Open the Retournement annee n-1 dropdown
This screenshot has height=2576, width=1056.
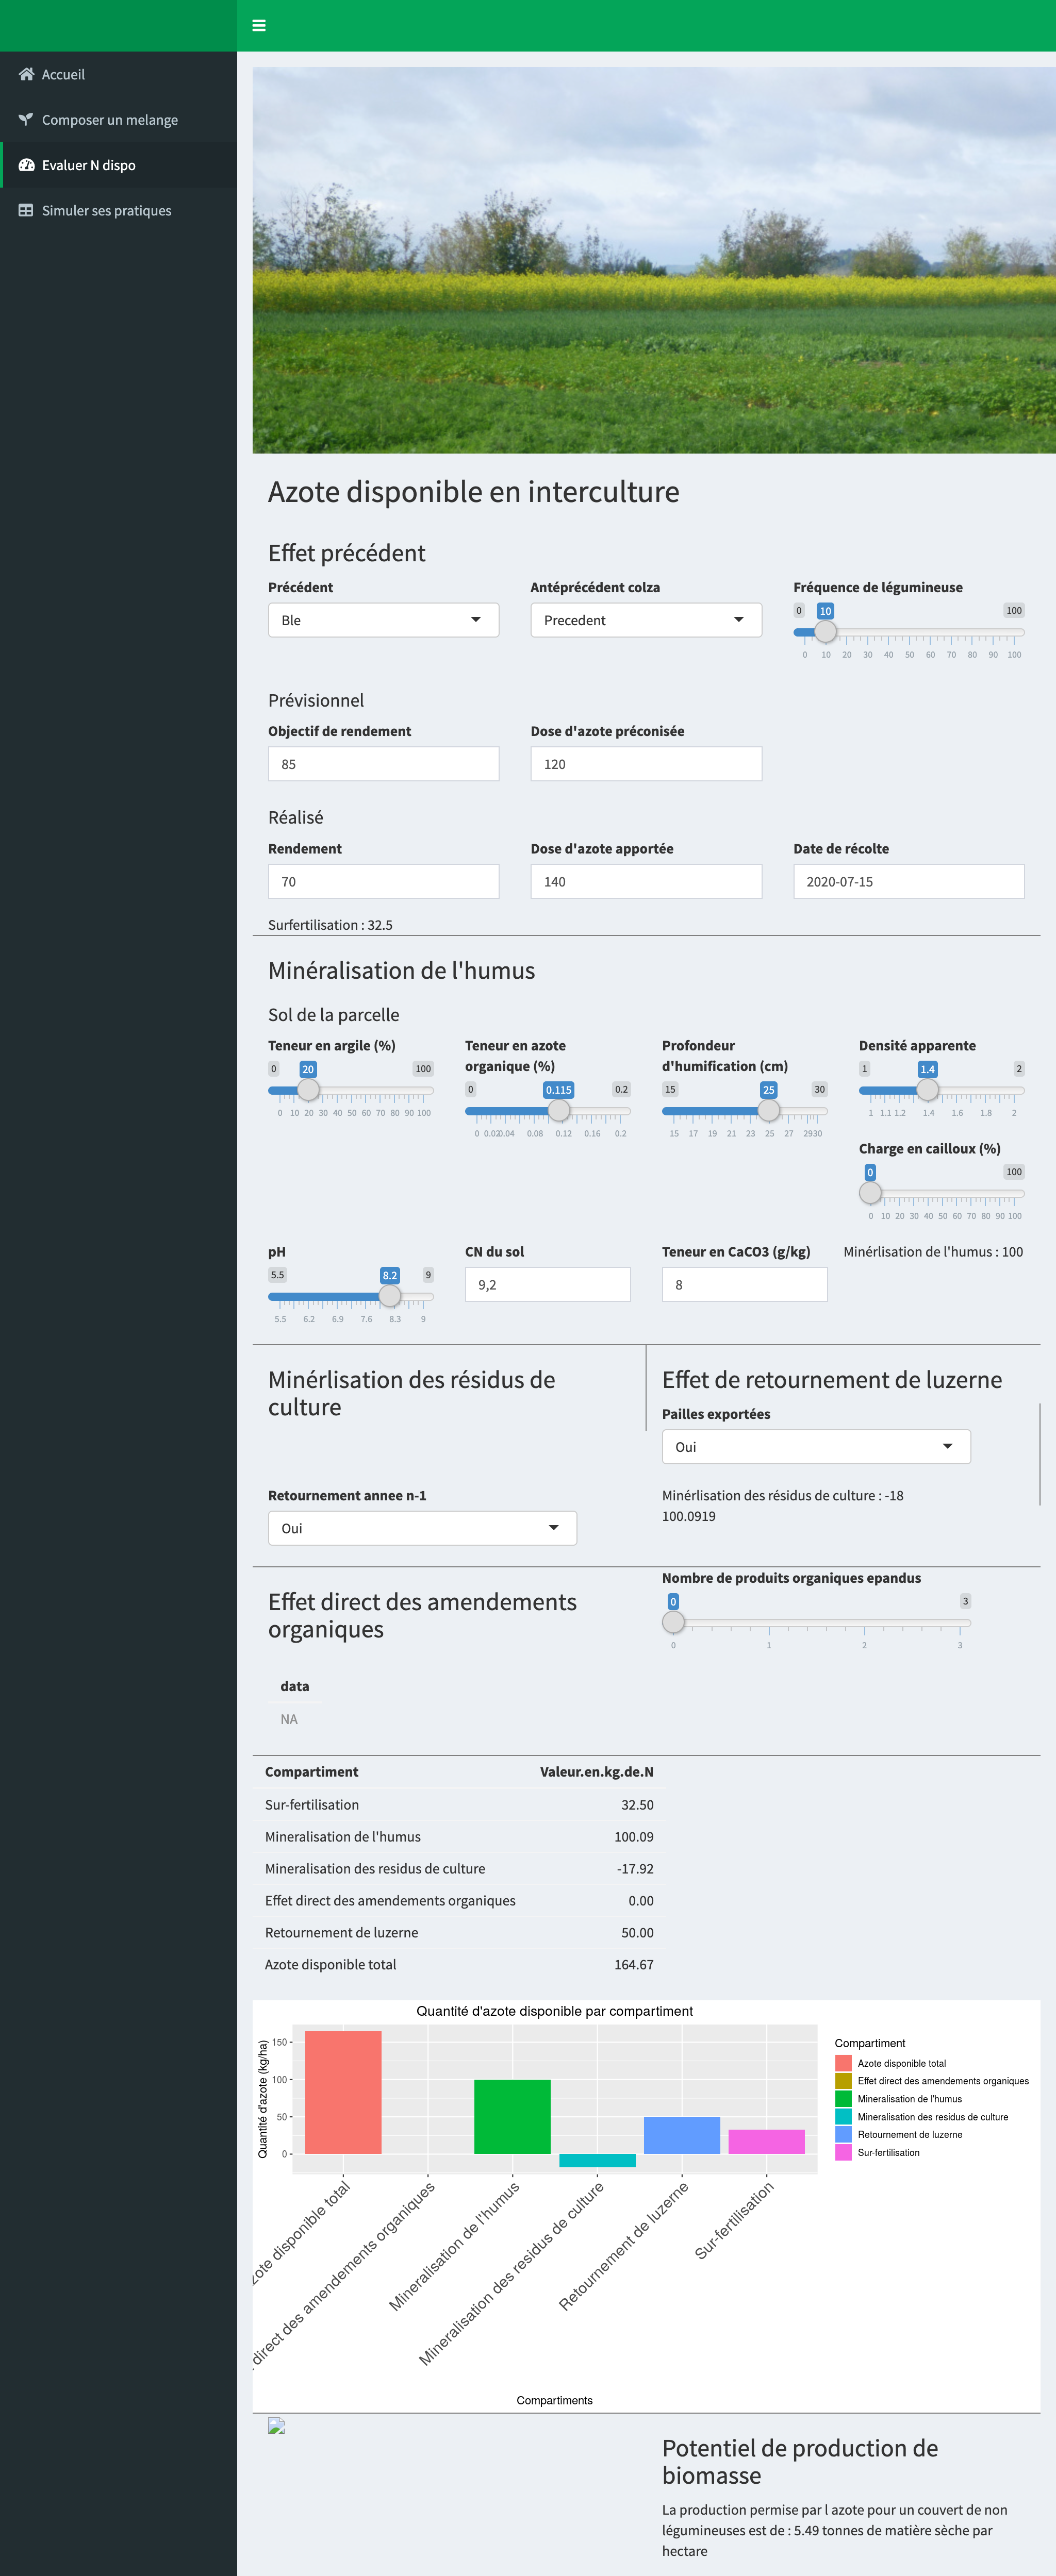click(x=422, y=1528)
